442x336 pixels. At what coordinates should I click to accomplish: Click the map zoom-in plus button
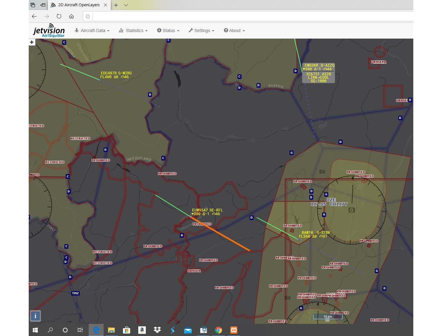pyautogui.click(x=32, y=42)
